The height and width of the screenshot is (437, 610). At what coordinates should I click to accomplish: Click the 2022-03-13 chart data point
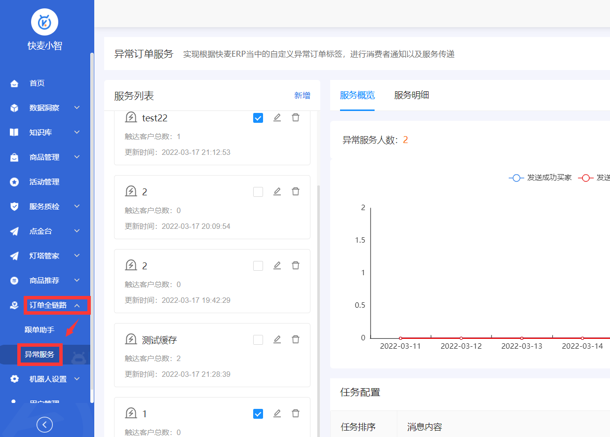coord(522,338)
